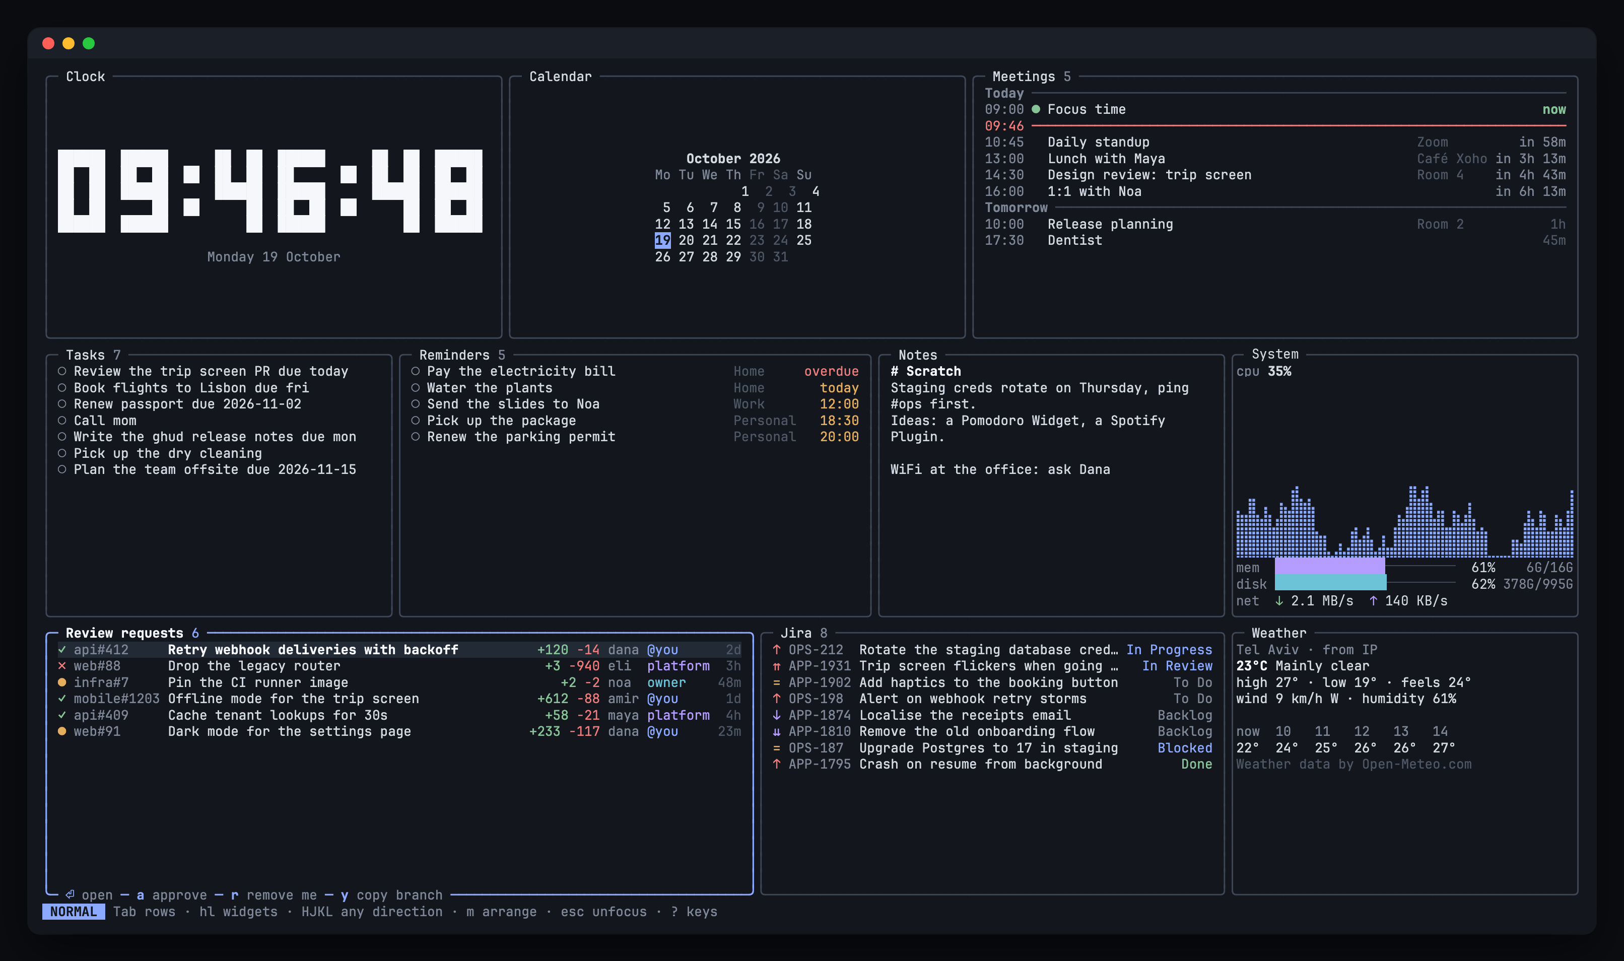The image size is (1624, 961).
Task: Click the In Progress status of OPS-212
Action: (x=1170, y=650)
